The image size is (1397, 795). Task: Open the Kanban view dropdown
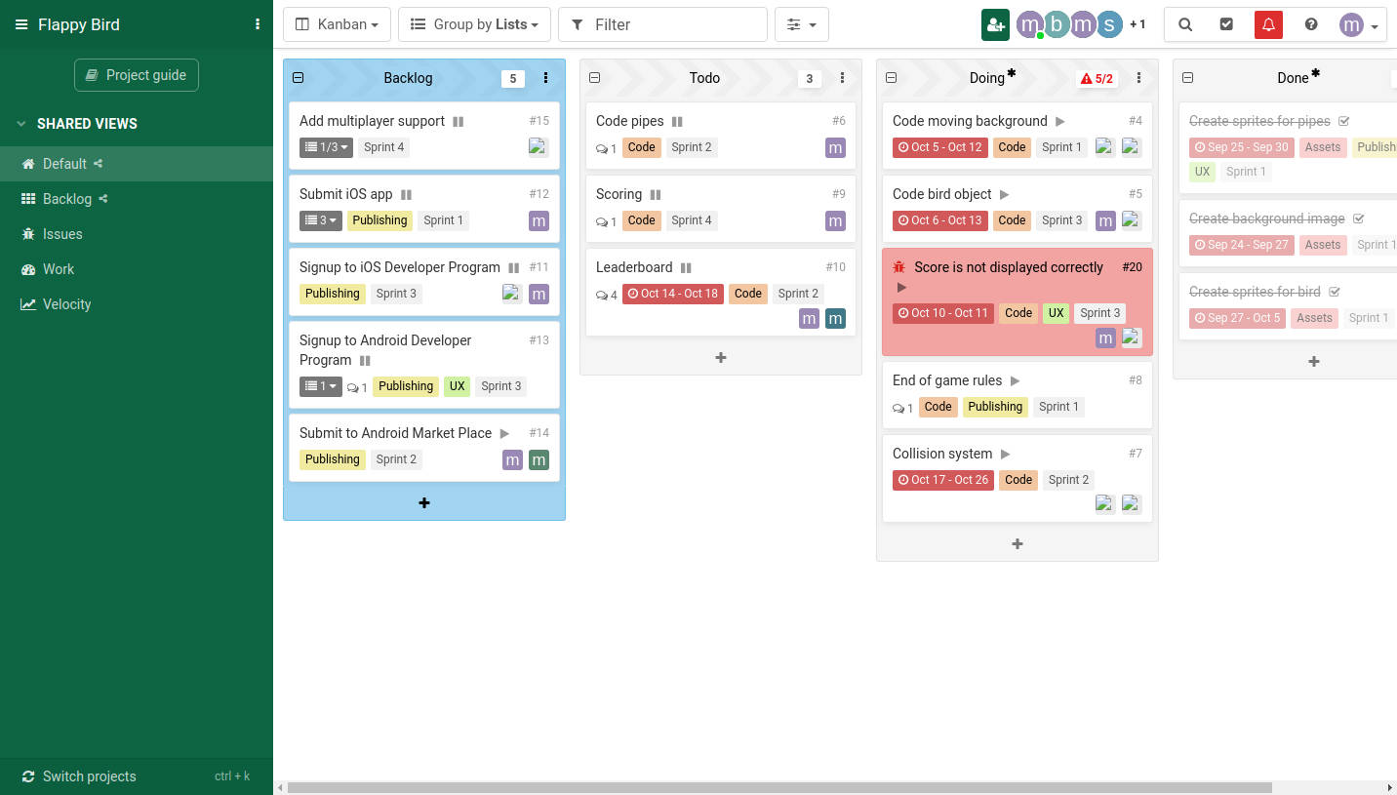[337, 24]
